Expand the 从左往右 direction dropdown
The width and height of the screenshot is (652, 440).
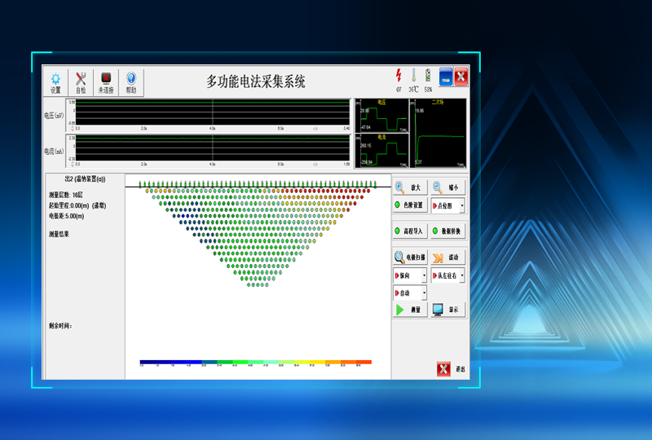pos(462,276)
